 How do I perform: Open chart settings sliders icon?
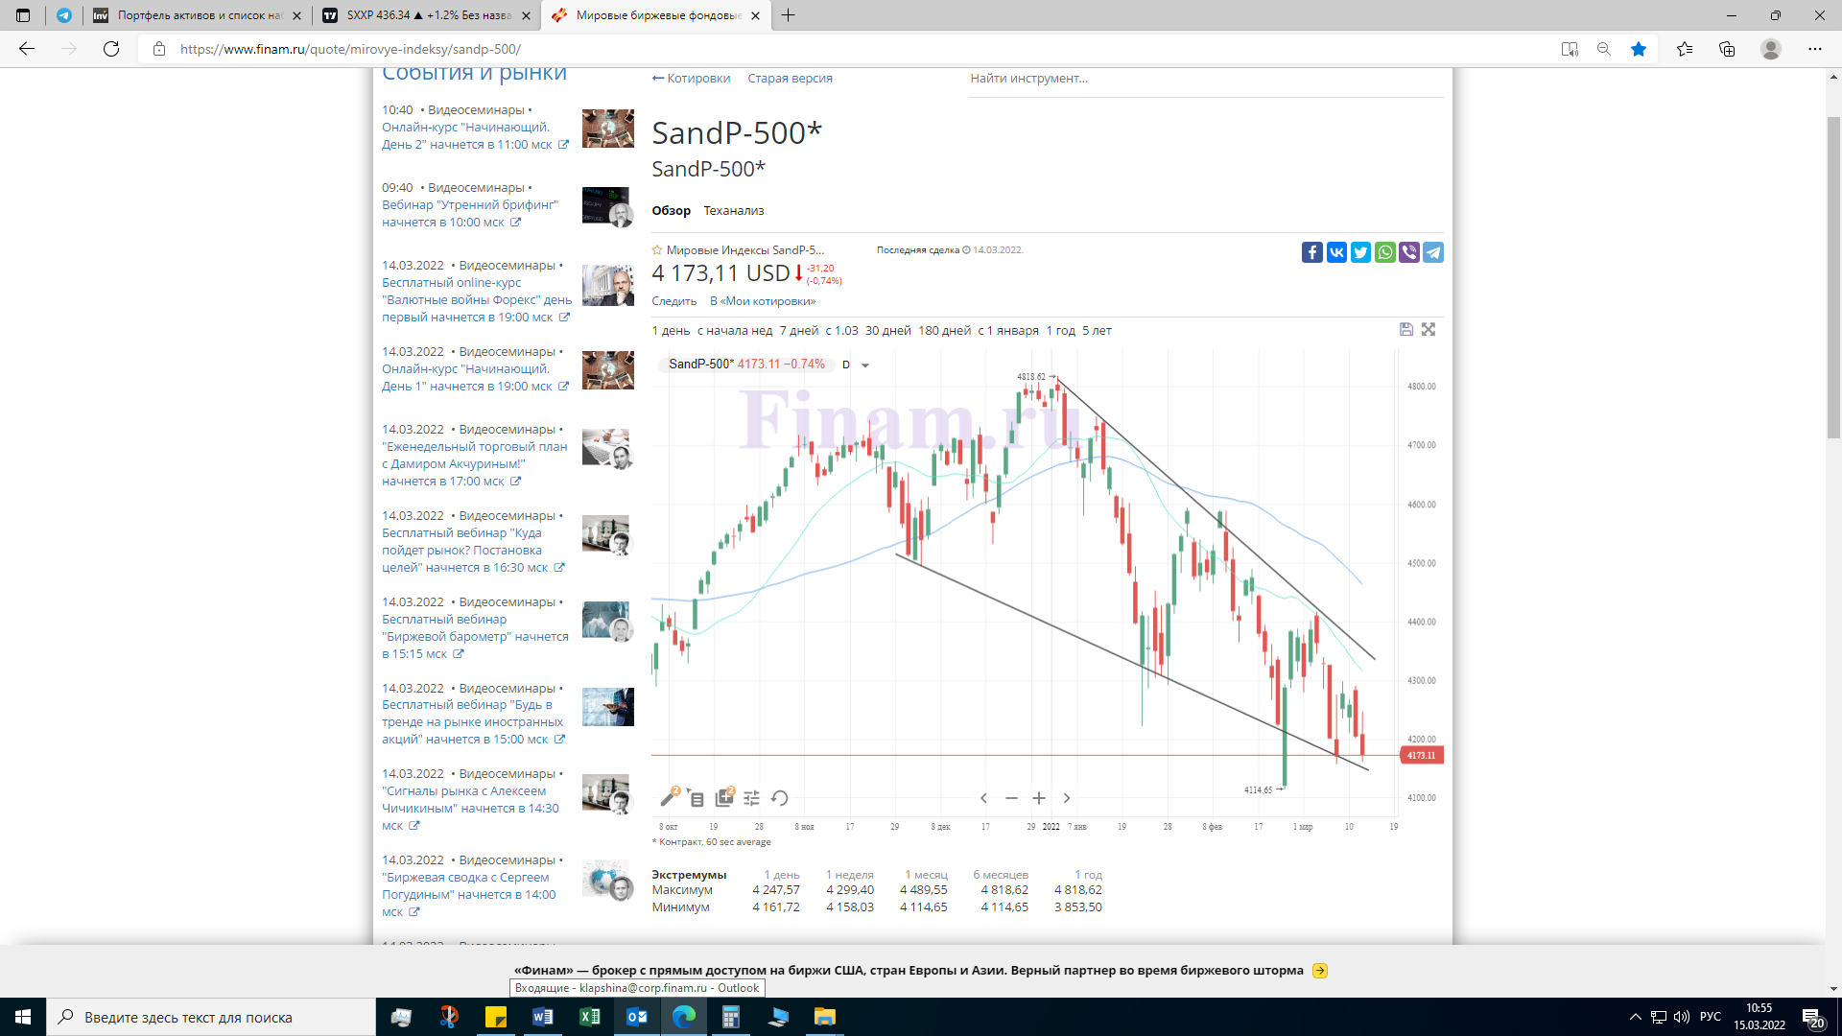[752, 798]
